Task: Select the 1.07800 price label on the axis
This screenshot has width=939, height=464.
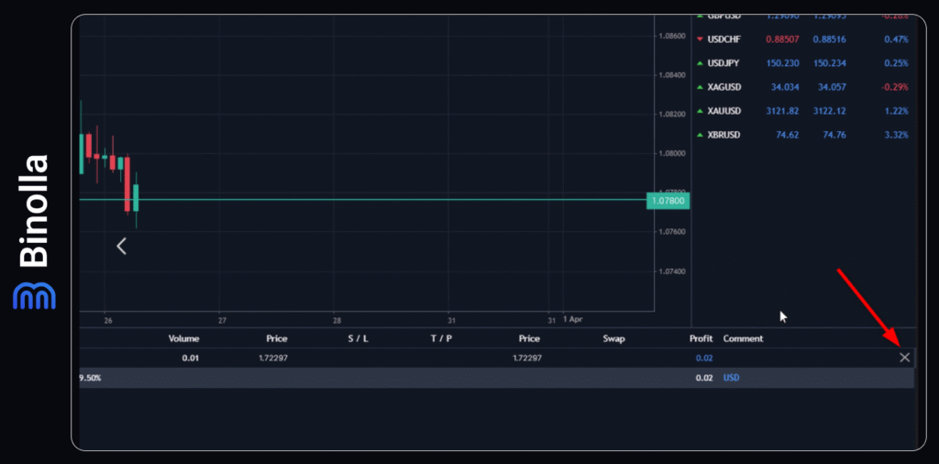Action: point(667,200)
